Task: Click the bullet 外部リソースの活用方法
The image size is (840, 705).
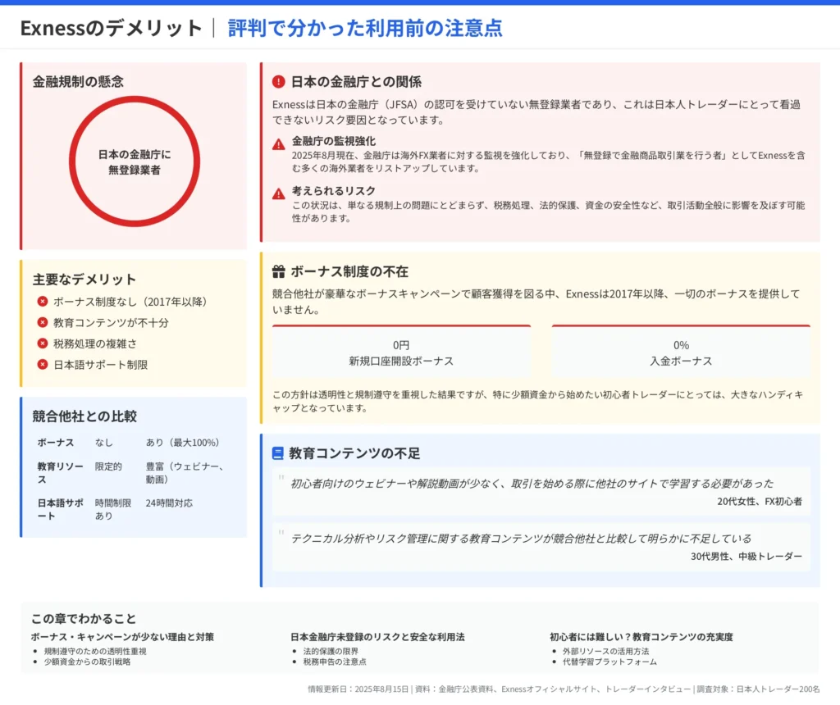Action: point(605,652)
